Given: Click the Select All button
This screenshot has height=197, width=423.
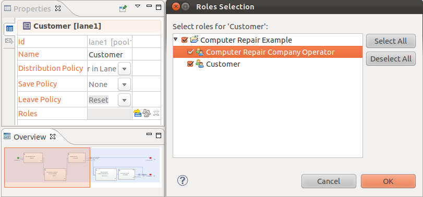Looking at the screenshot, I should (x=391, y=41).
